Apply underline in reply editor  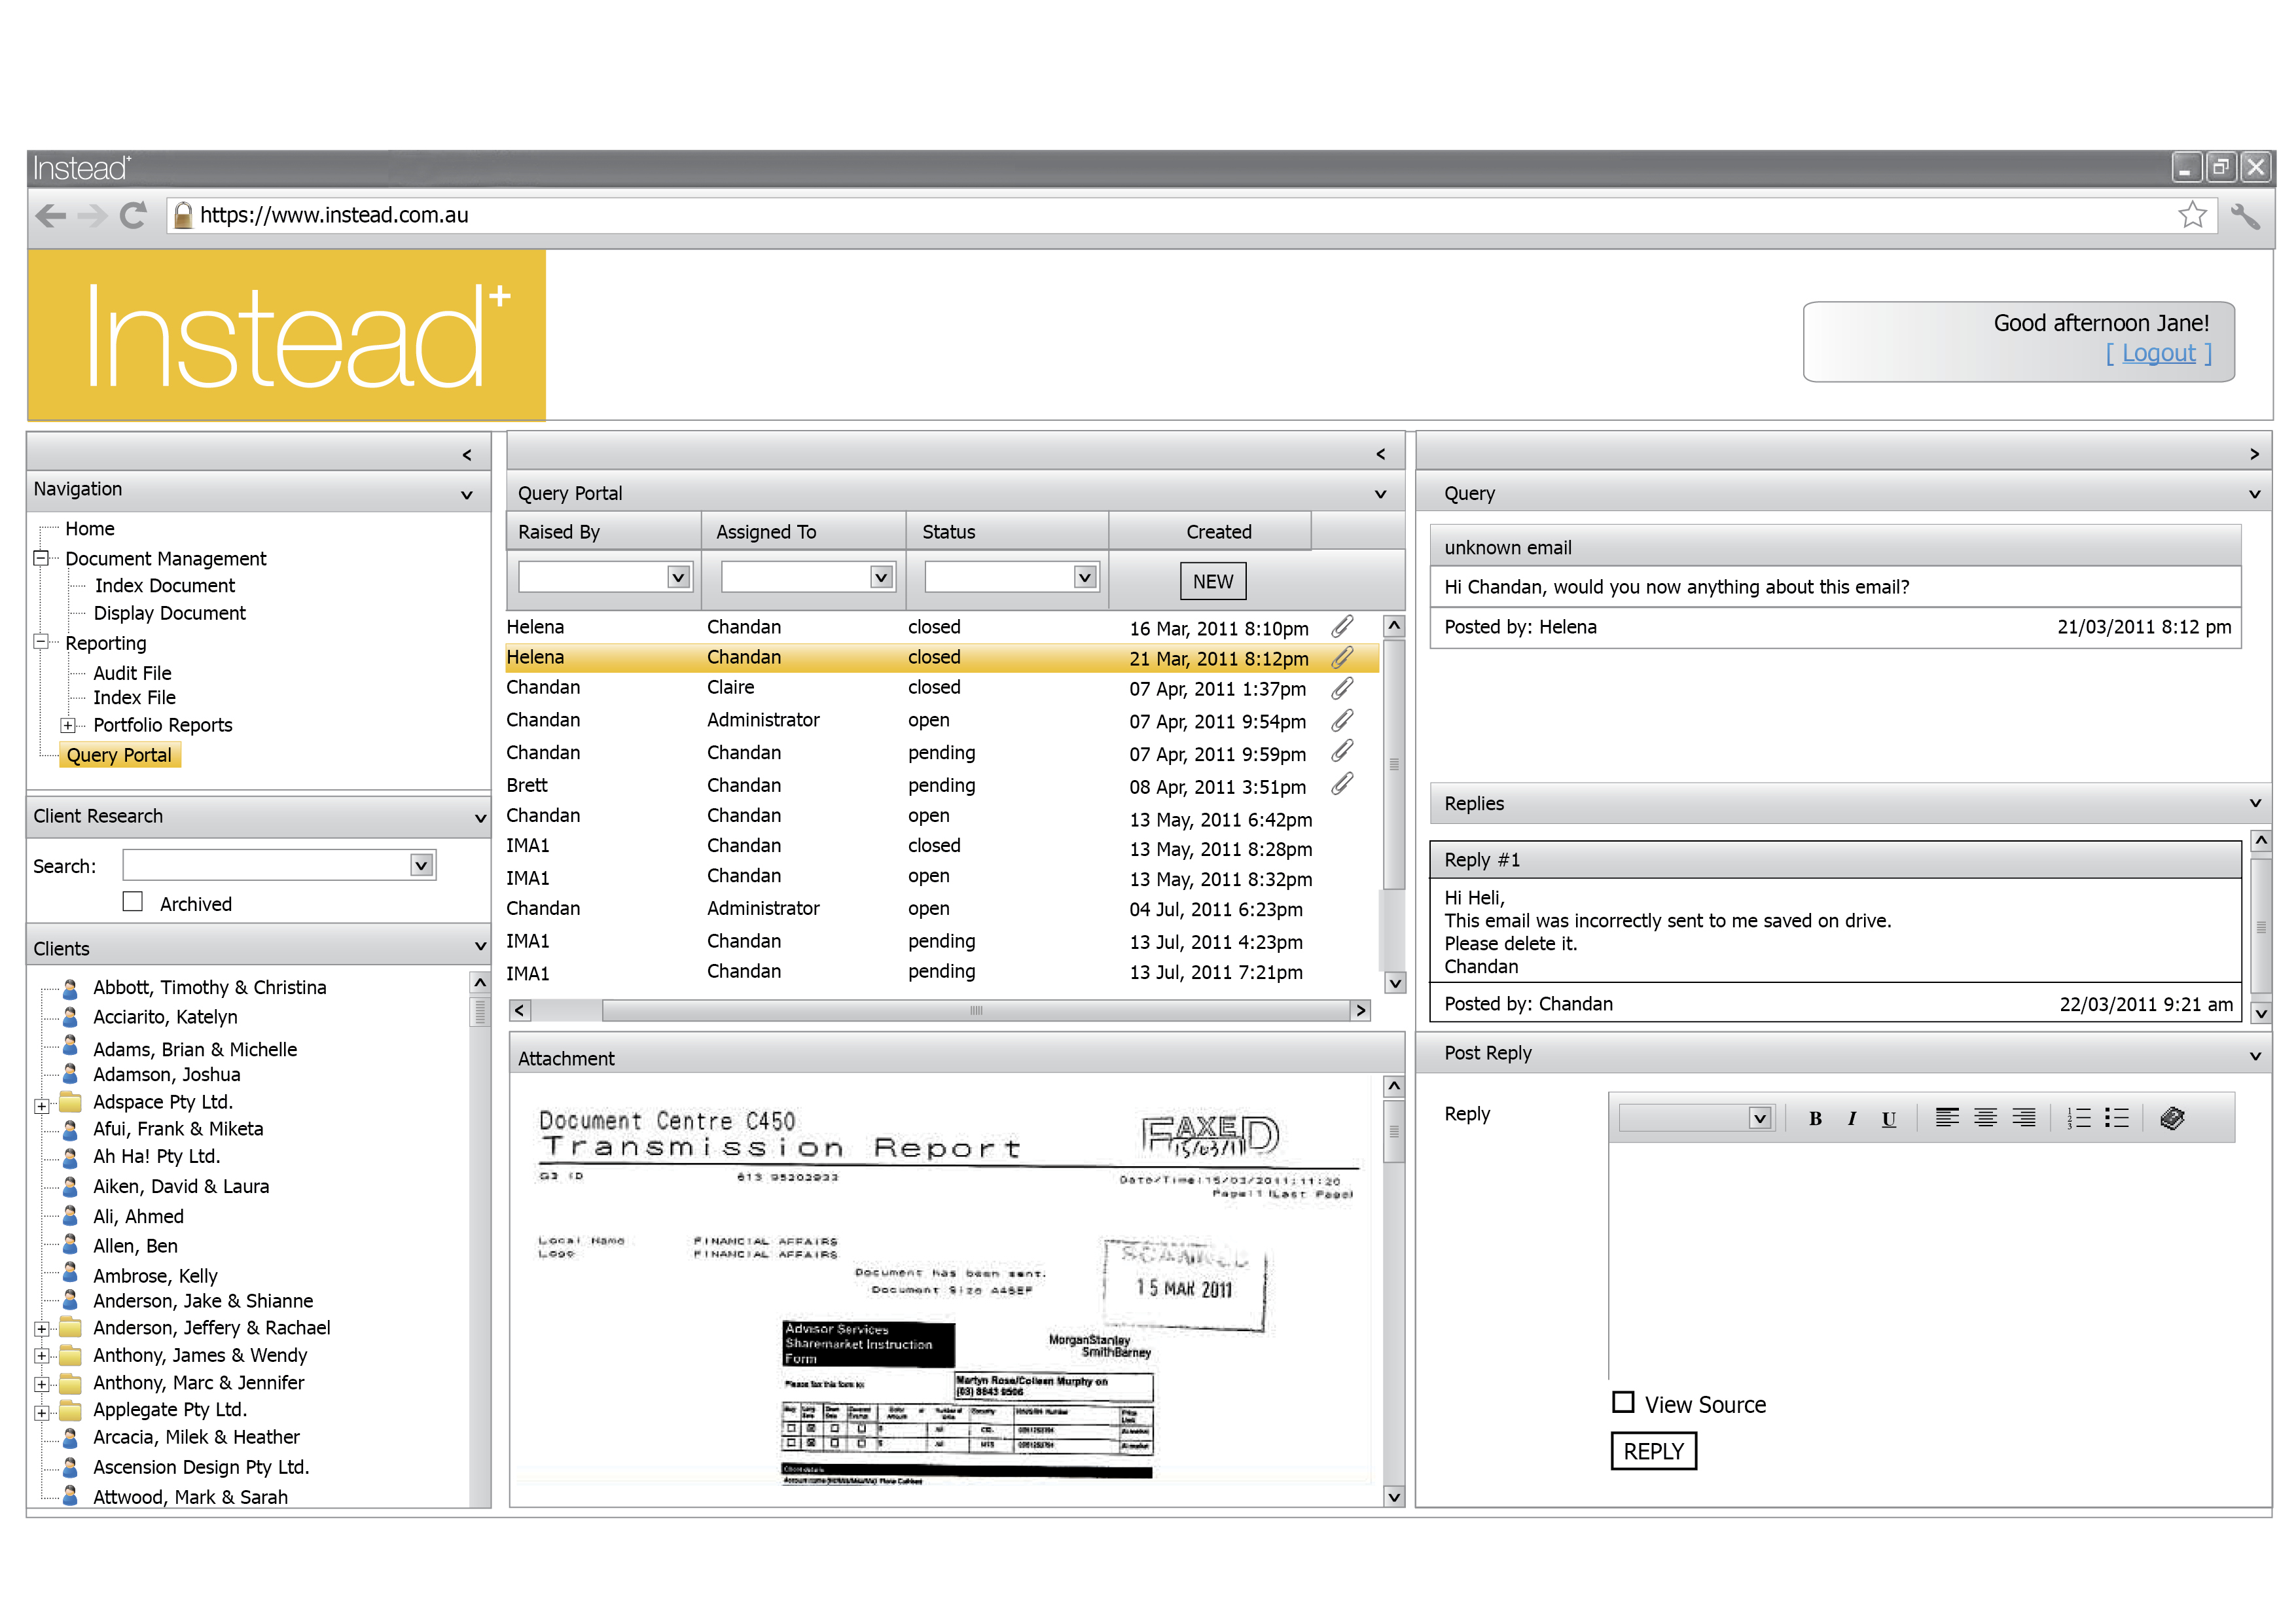1888,1119
